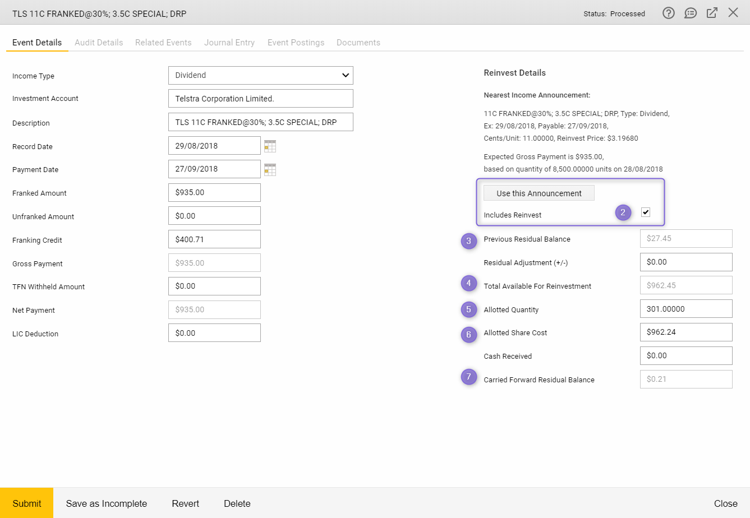Screen dimensions: 750x518
Task: Click the Franked Amount field
Action: (x=214, y=192)
